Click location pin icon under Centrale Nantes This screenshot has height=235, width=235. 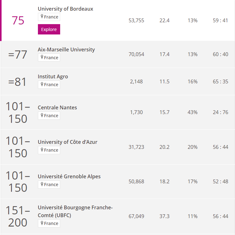coord(42,115)
